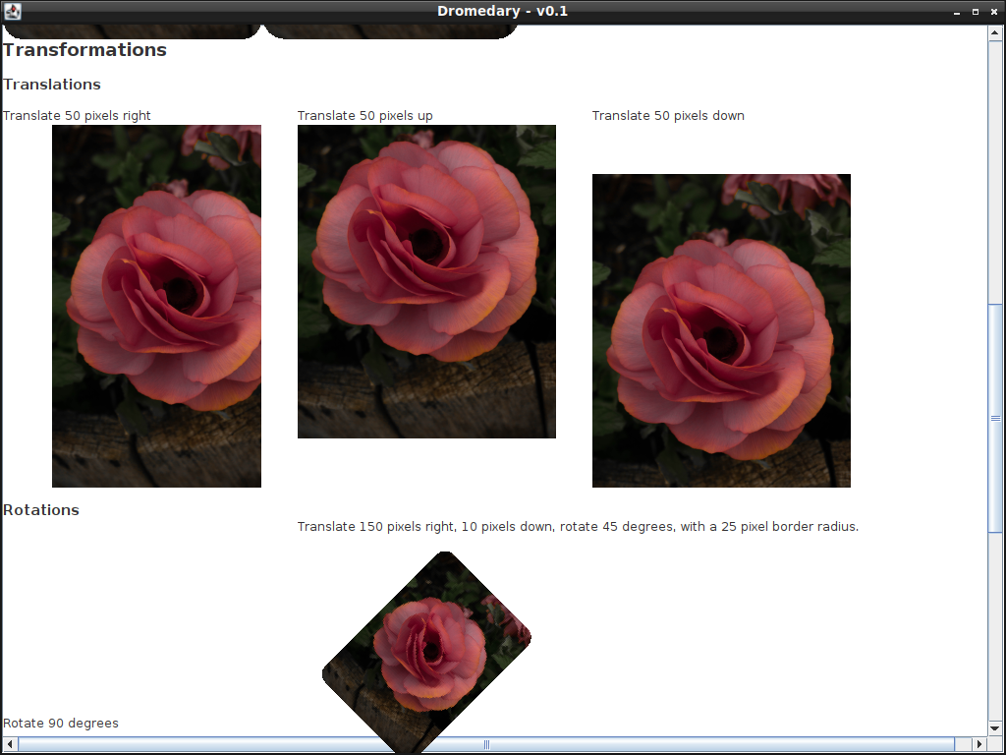Image resolution: width=1006 pixels, height=755 pixels.
Task: Close the Dromedary window
Action: coord(994,12)
